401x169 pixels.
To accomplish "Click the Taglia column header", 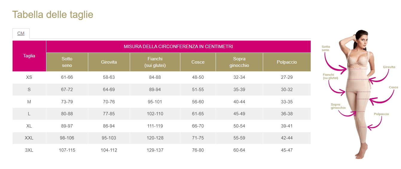I will point(29,56).
